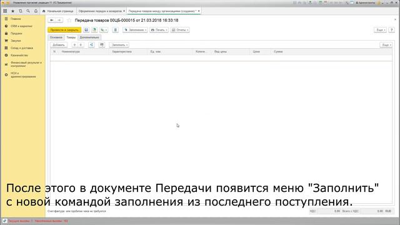This screenshot has height=225, width=400.
Task: Click the Казначейство sidebar icon
Action: (x=6, y=55)
